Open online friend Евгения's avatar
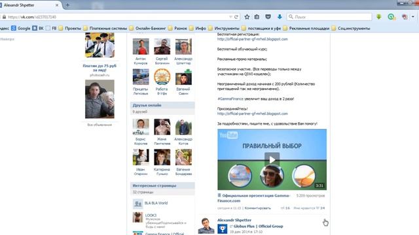 coord(183,157)
